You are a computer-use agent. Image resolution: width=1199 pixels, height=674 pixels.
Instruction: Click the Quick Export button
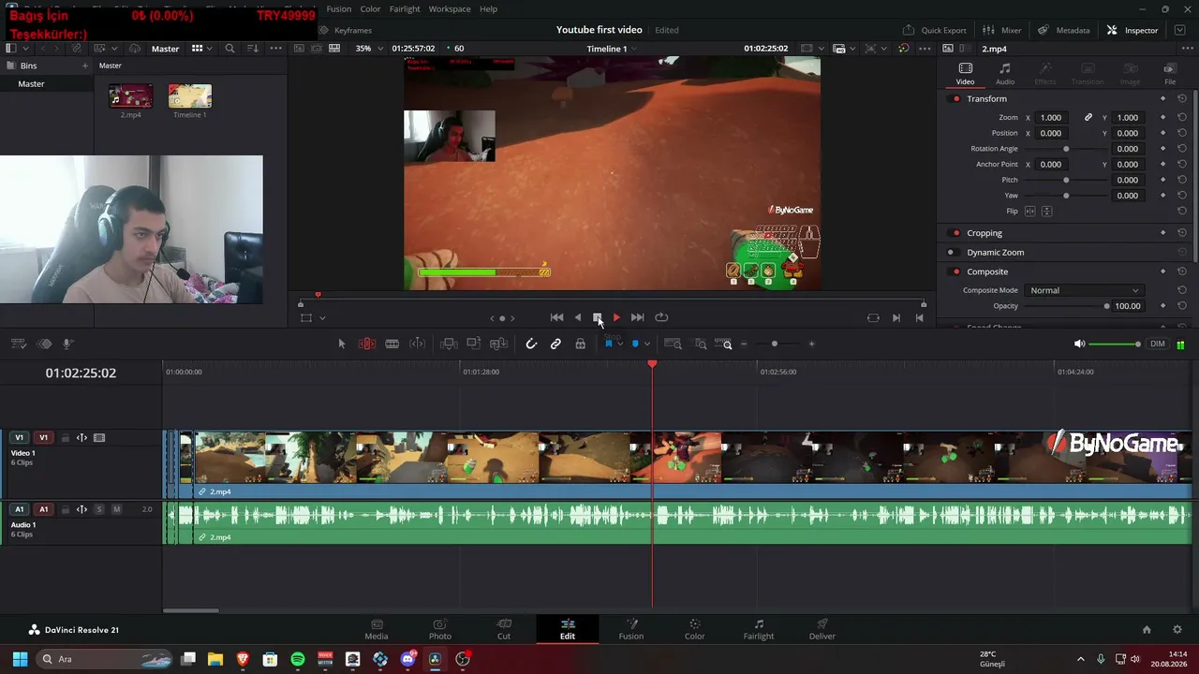click(x=934, y=30)
